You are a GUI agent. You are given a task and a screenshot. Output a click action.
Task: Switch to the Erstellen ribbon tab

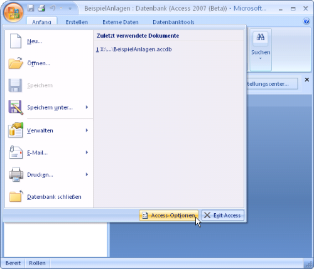[77, 22]
